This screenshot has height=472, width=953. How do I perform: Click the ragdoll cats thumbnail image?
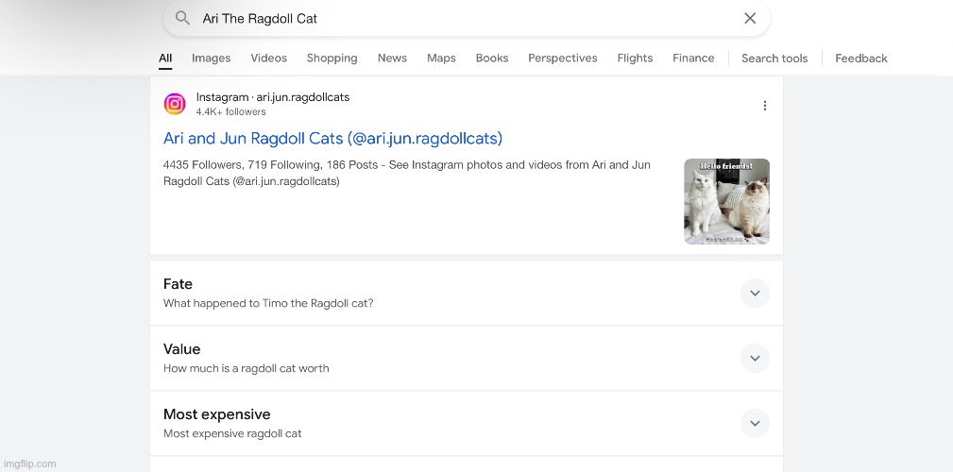[726, 201]
